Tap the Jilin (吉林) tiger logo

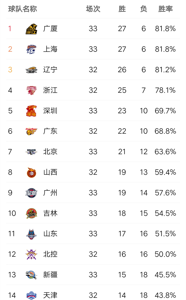[x=32, y=213]
